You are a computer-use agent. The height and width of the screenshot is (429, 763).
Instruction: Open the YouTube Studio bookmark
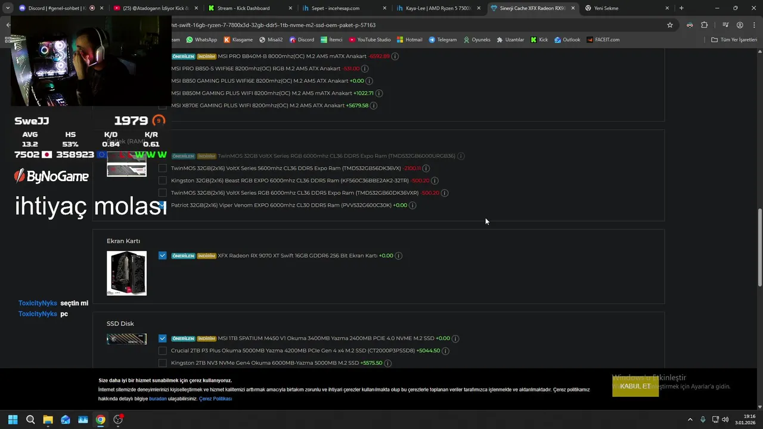click(370, 40)
